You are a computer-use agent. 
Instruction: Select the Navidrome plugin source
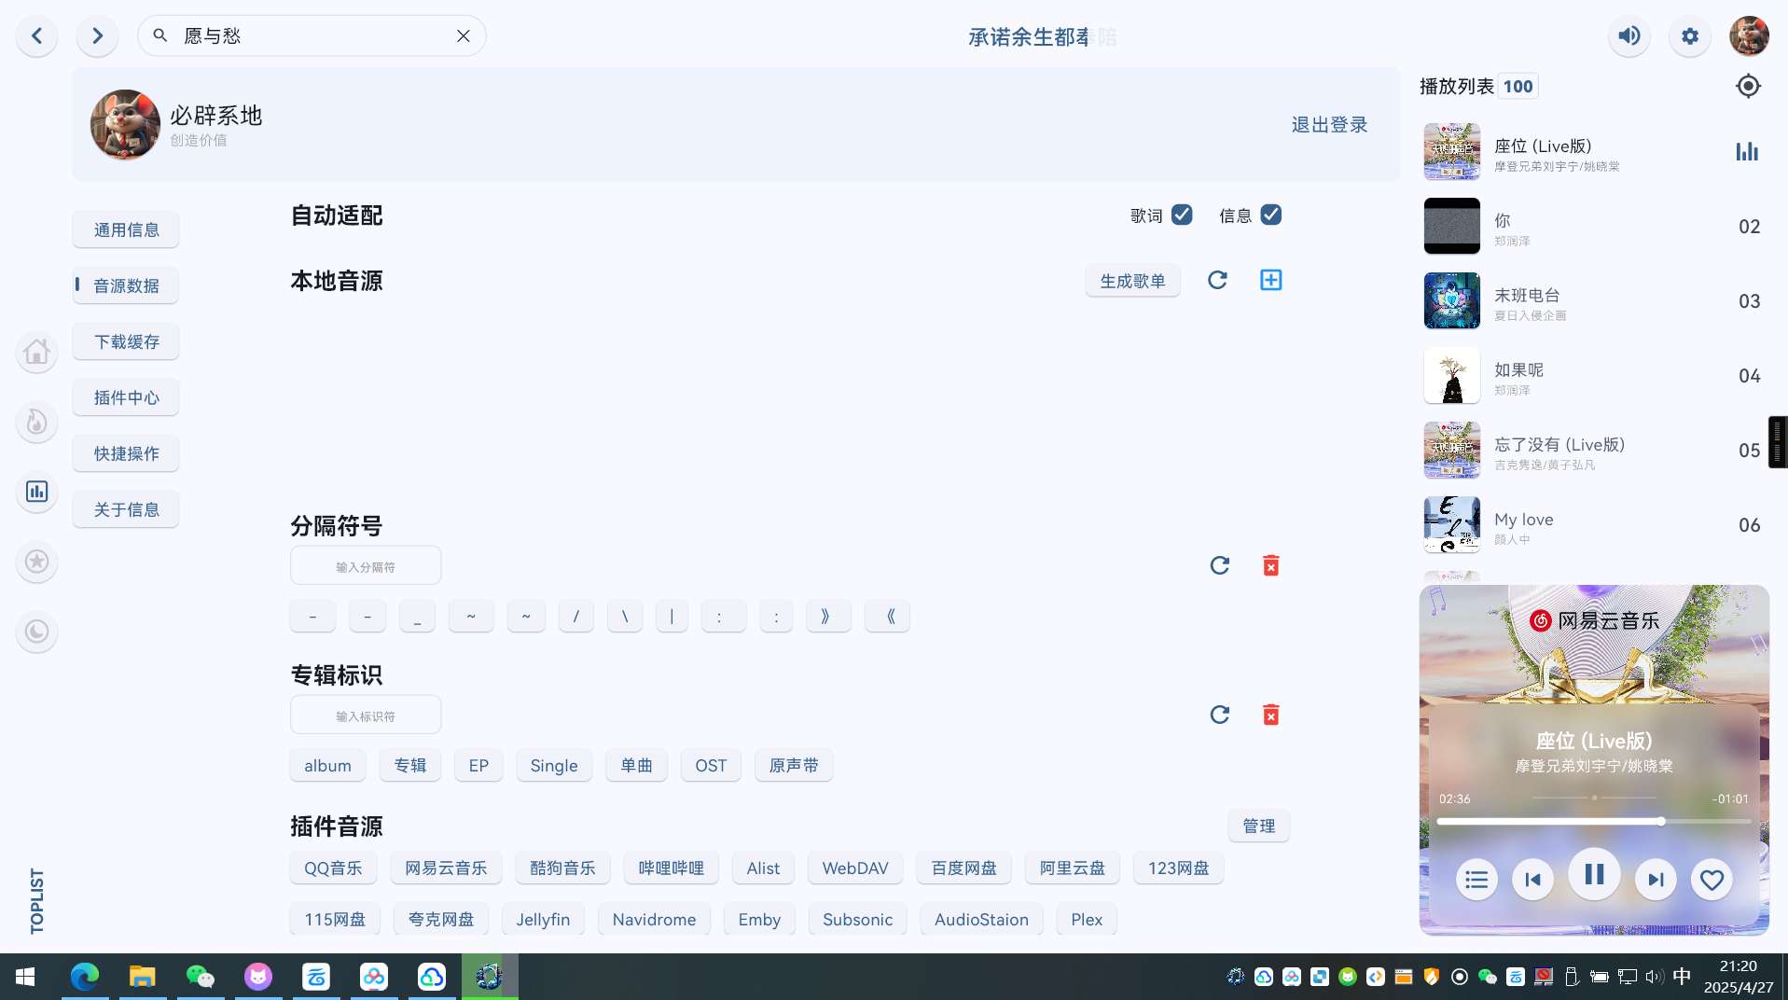pos(654,919)
